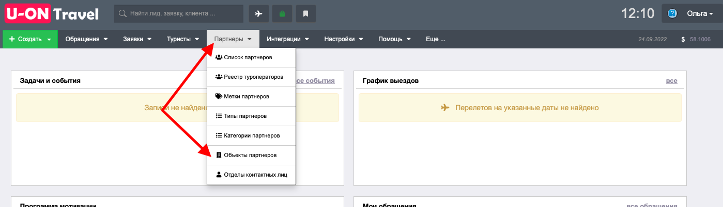Select Реестр туроператоров menu entry
This screenshot has height=207, width=723.
coord(251,77)
